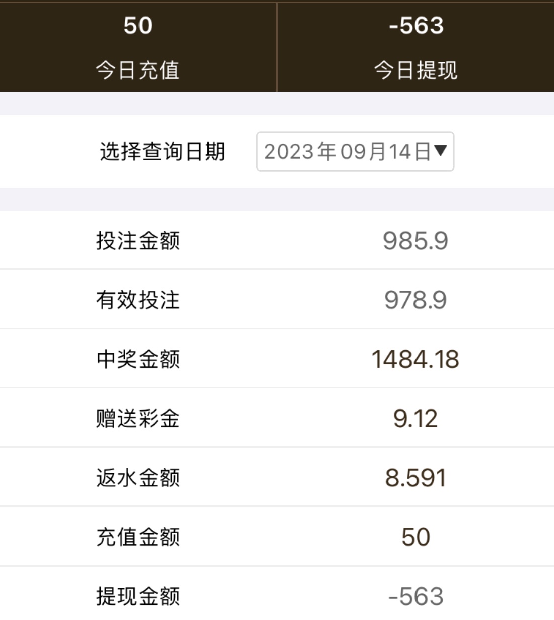
Task: Select the 投注金额 row label
Action: point(138,240)
